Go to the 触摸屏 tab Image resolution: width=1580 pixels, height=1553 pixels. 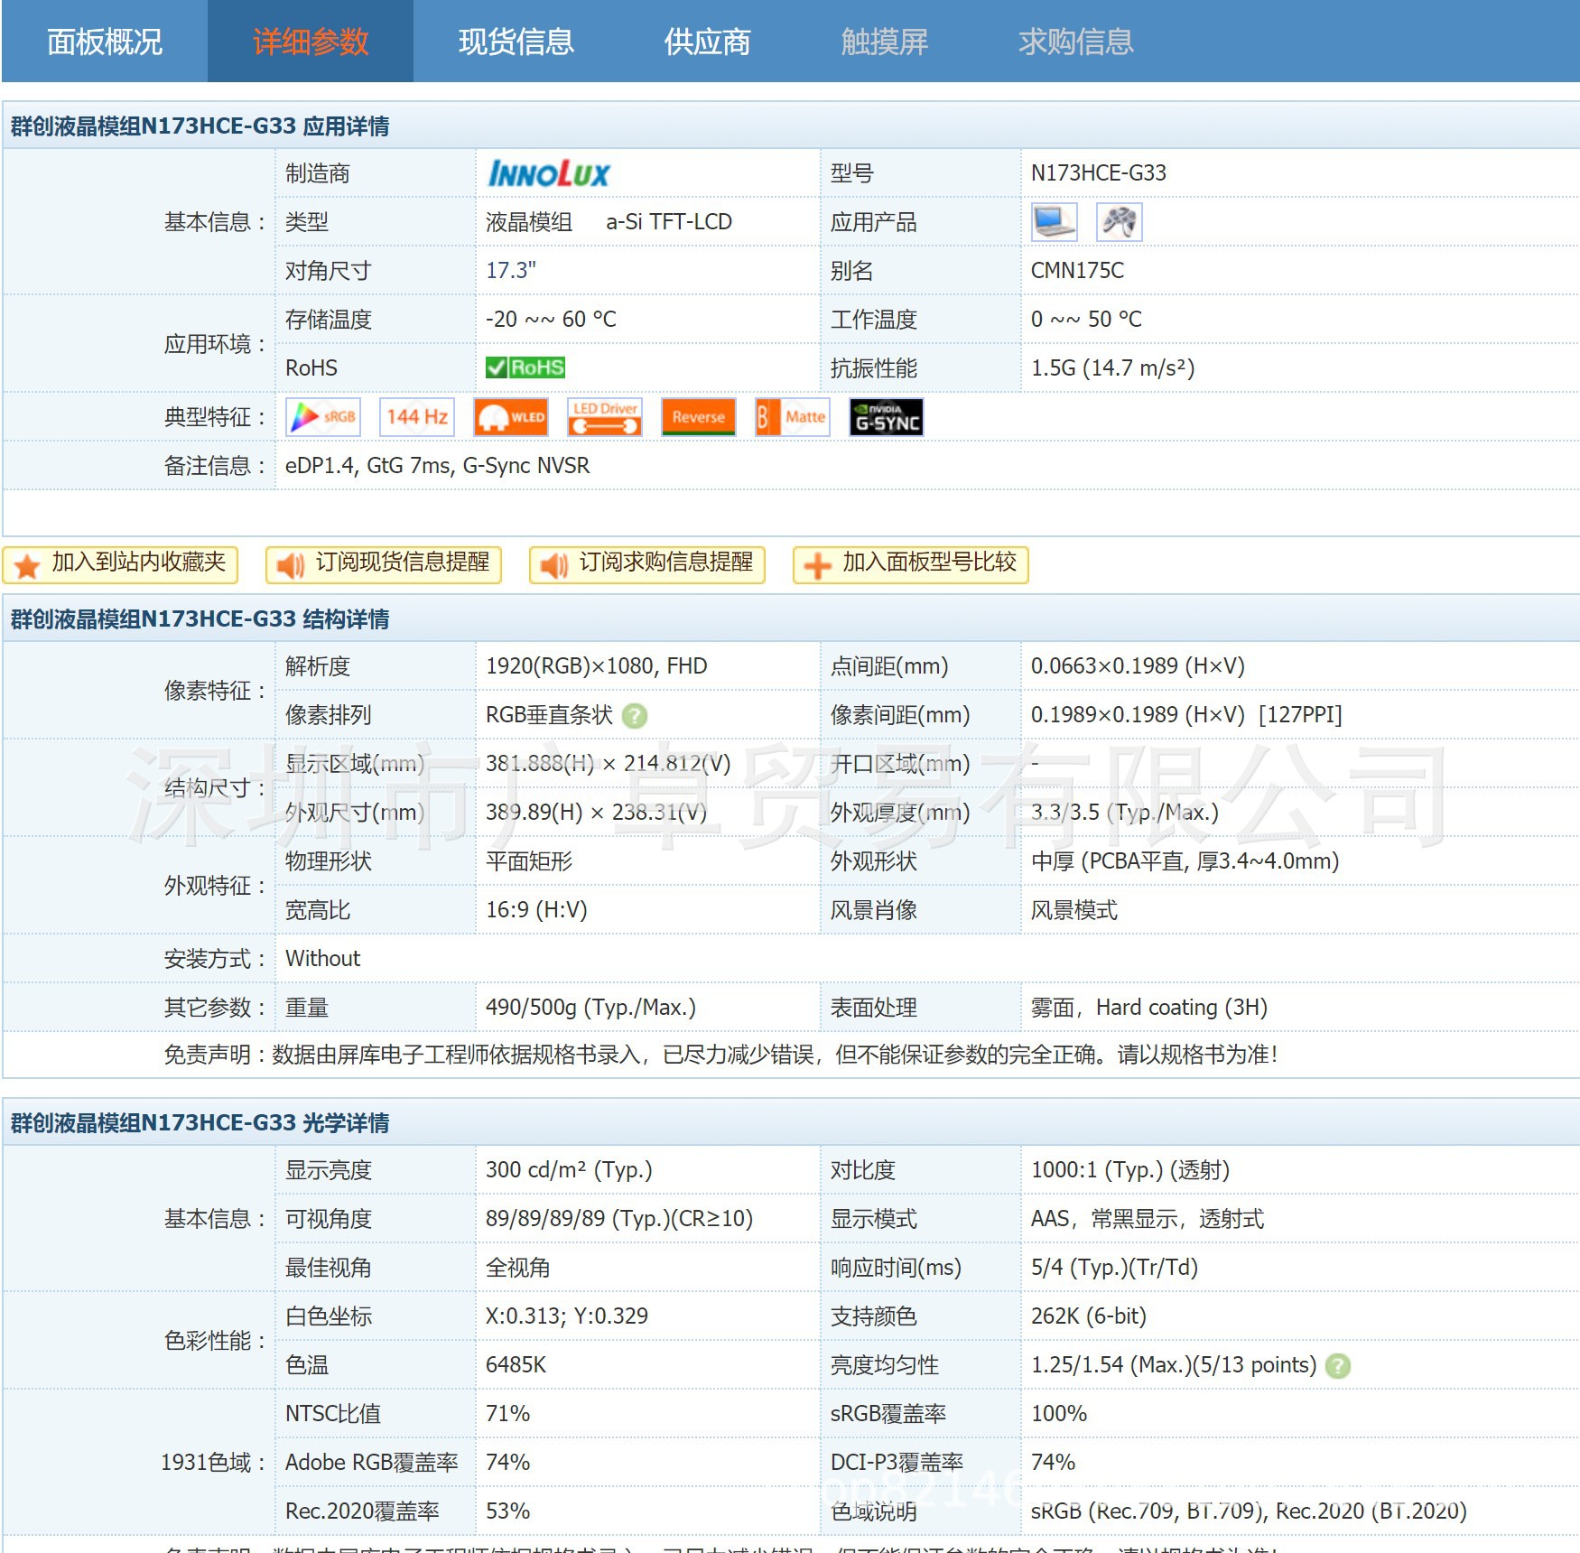click(x=885, y=42)
